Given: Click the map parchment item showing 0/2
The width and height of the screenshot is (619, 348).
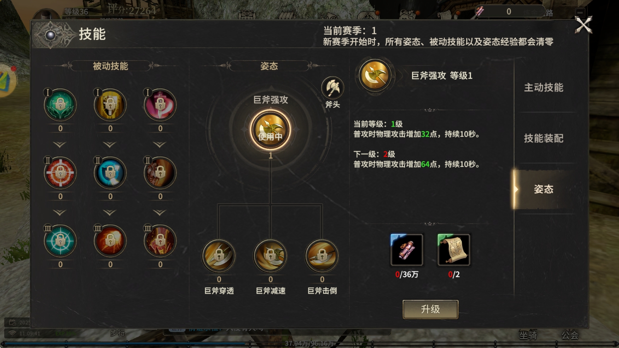Looking at the screenshot, I should 454,250.
